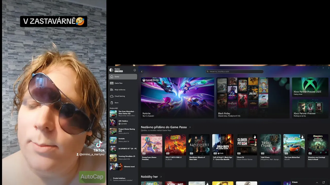The height and width of the screenshot is (185, 330).
Task: Open the Store sidebar item
Action: 123,103
